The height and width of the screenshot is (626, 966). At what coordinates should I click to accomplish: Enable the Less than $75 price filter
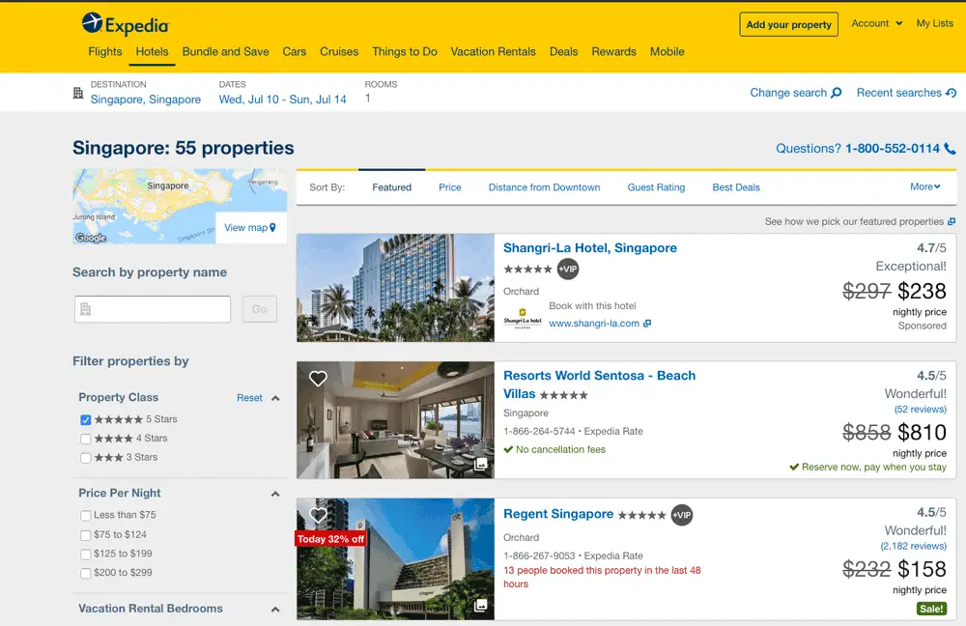[x=86, y=515]
